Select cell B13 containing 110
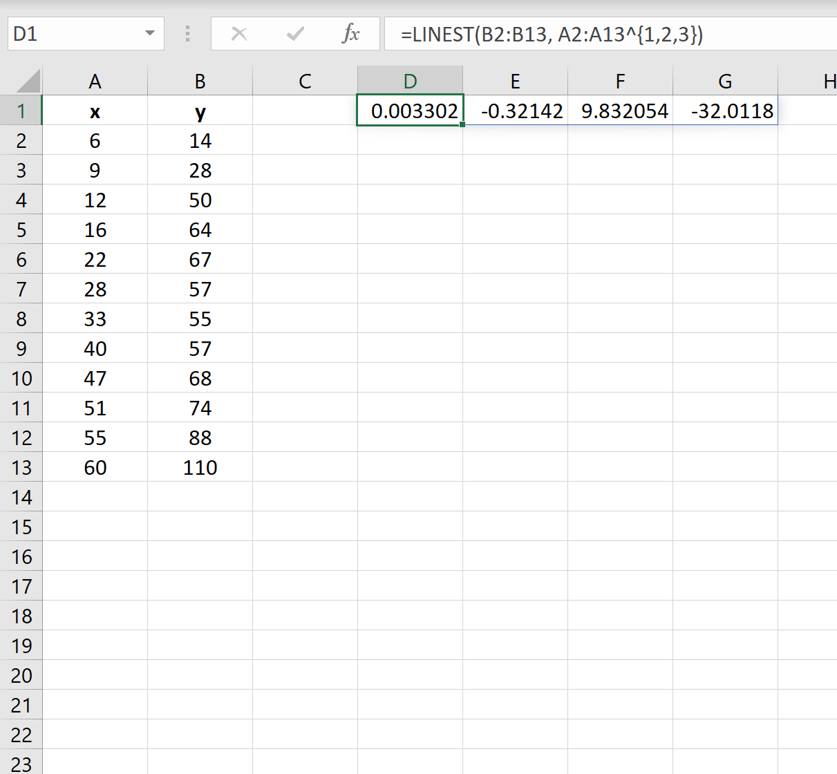 coord(200,467)
